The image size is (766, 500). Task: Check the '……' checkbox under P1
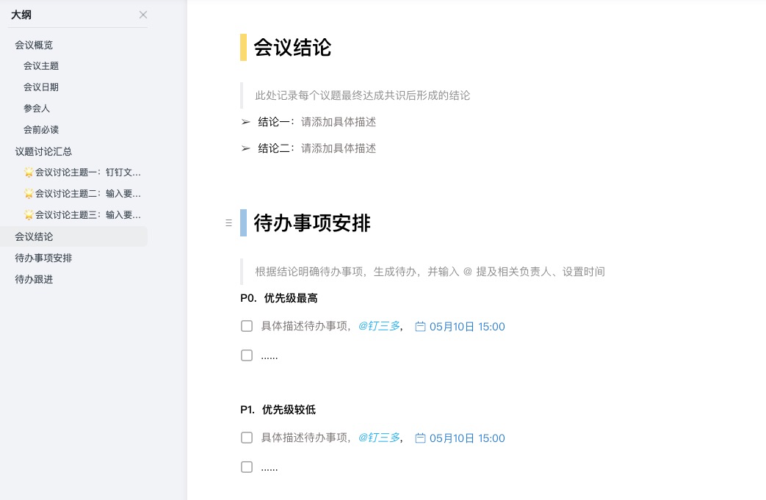(x=247, y=467)
